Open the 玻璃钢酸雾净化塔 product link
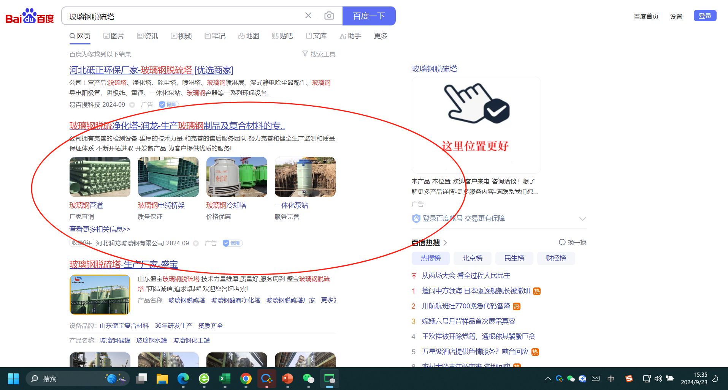Image resolution: width=728 pixels, height=390 pixels. point(235,300)
